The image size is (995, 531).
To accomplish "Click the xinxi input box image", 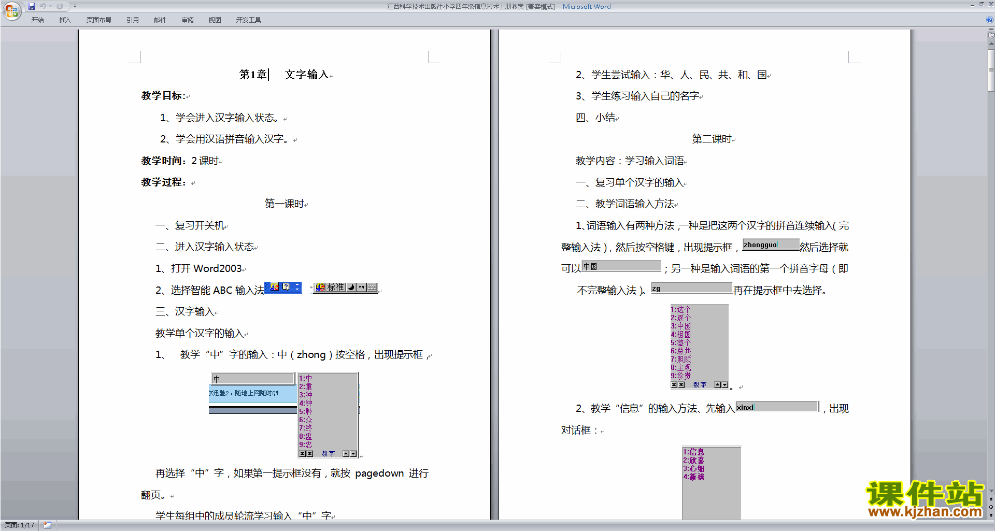I will (x=778, y=407).
